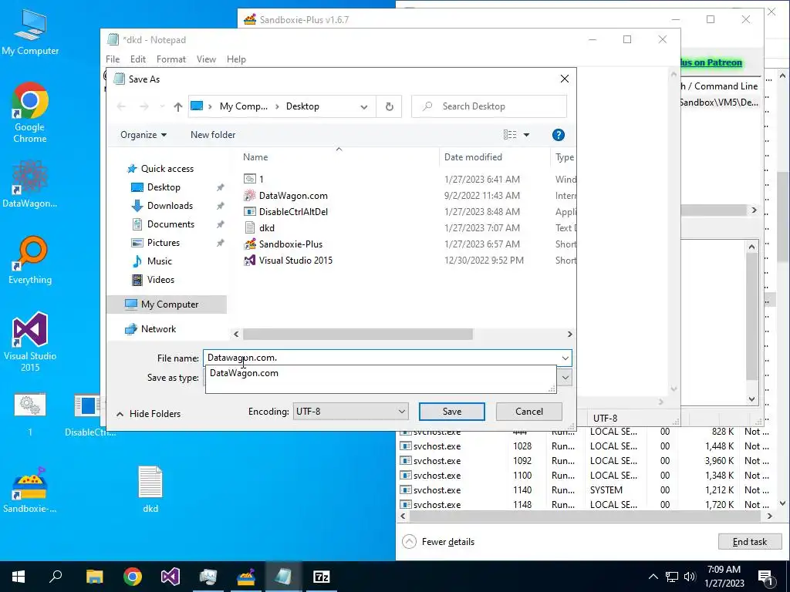This screenshot has width=790, height=592.
Task: Open the Encoding UTF-8 dropdown
Action: tap(351, 412)
